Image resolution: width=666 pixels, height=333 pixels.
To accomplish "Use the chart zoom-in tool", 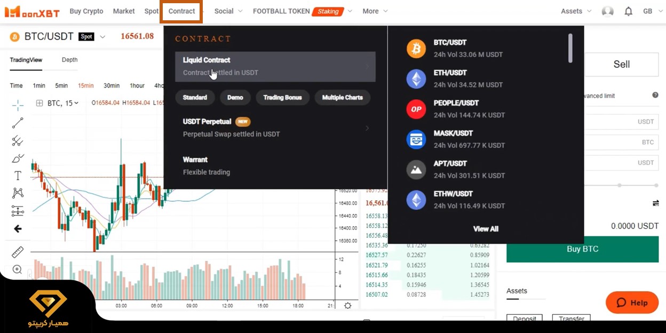I will tap(17, 269).
